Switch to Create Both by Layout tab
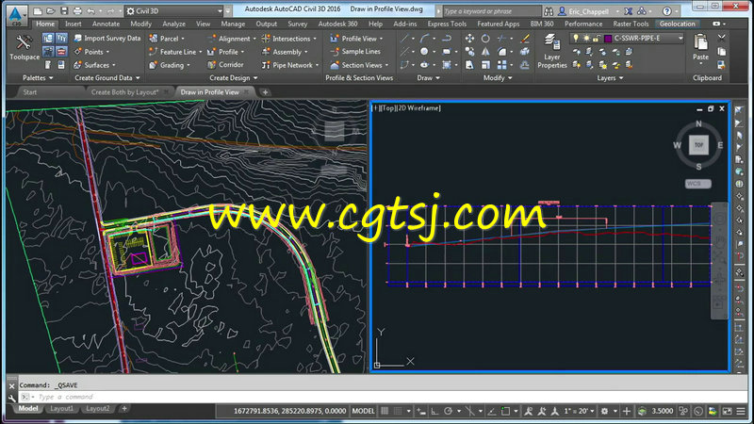Image resolution: width=754 pixels, height=424 pixels. (x=124, y=91)
